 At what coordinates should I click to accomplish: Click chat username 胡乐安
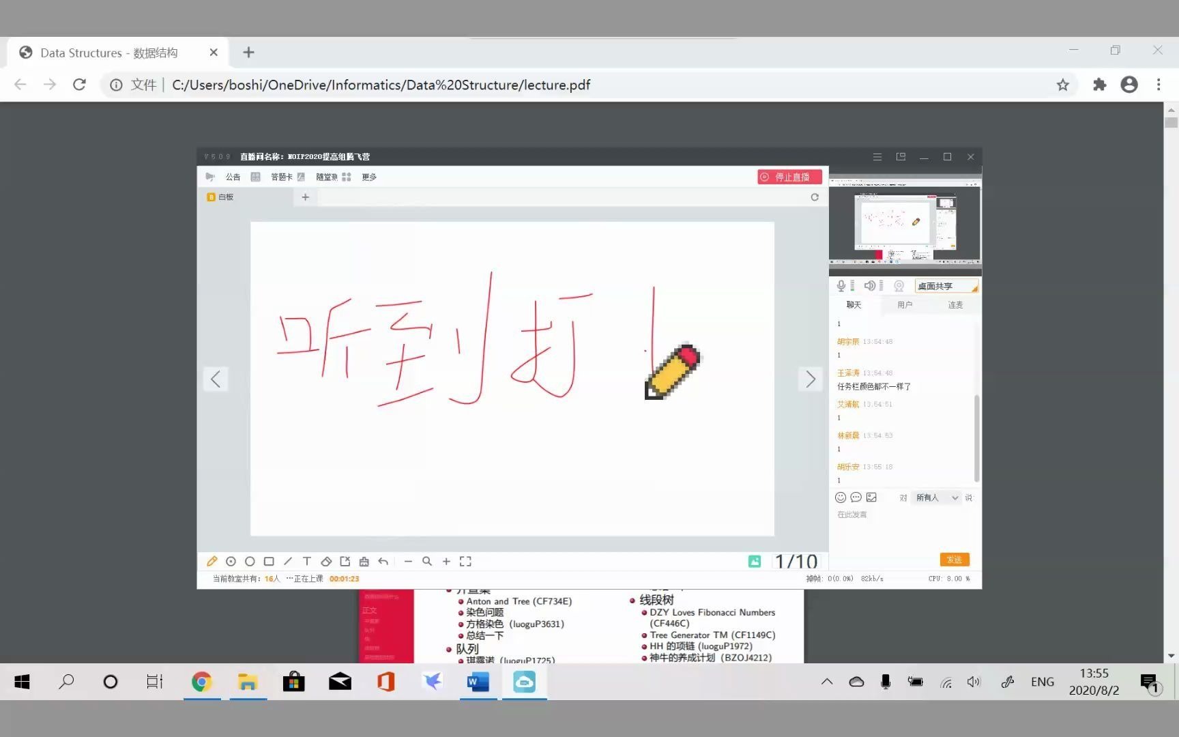[x=848, y=467]
